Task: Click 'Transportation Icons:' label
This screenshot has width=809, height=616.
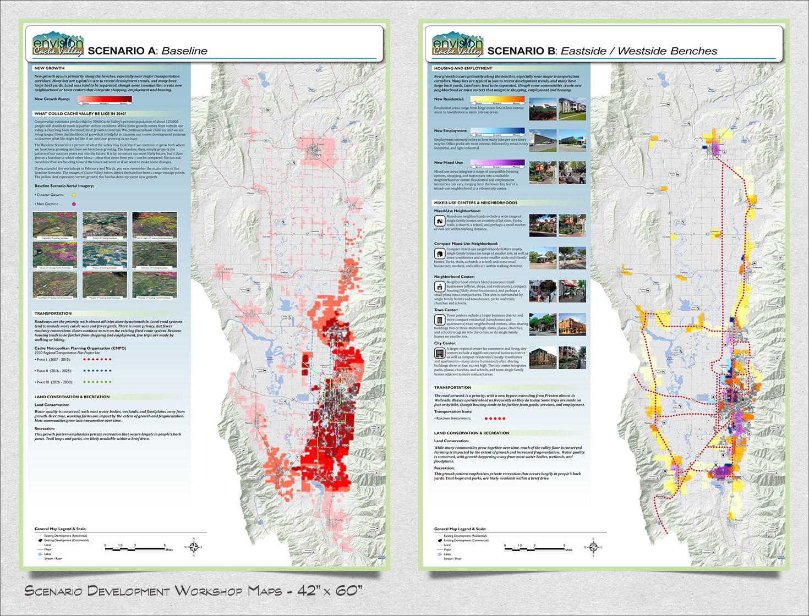Action: tap(453, 411)
